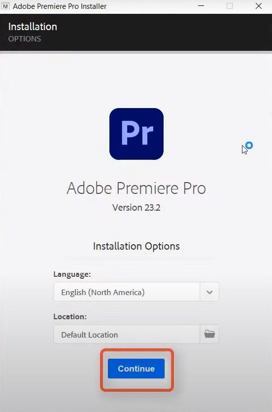Click the Installation Options heading
The image size is (272, 412).
pyautogui.click(x=136, y=246)
